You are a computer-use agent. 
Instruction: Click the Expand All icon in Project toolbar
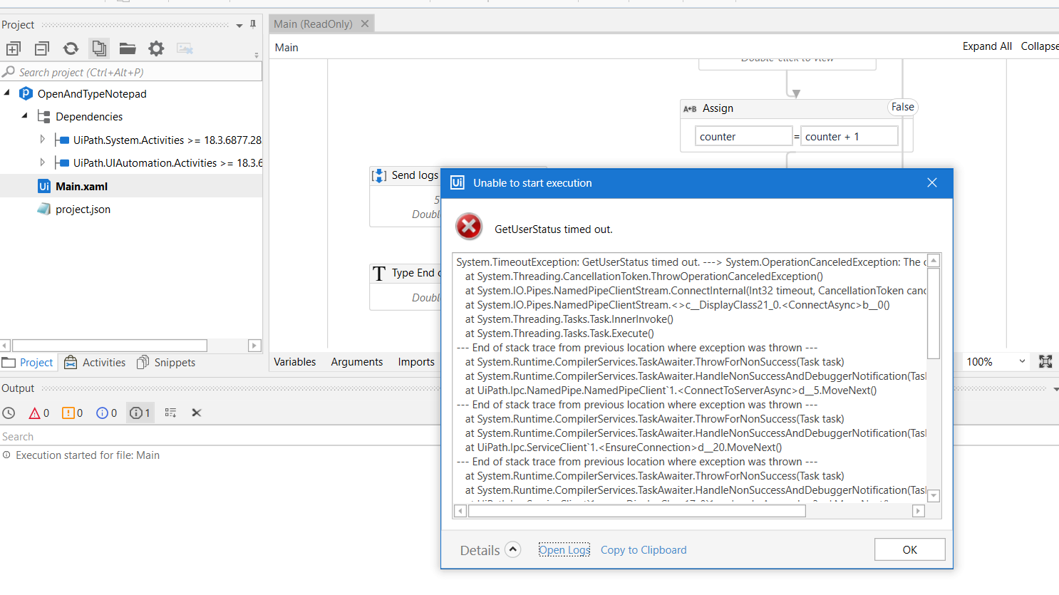[x=13, y=48]
